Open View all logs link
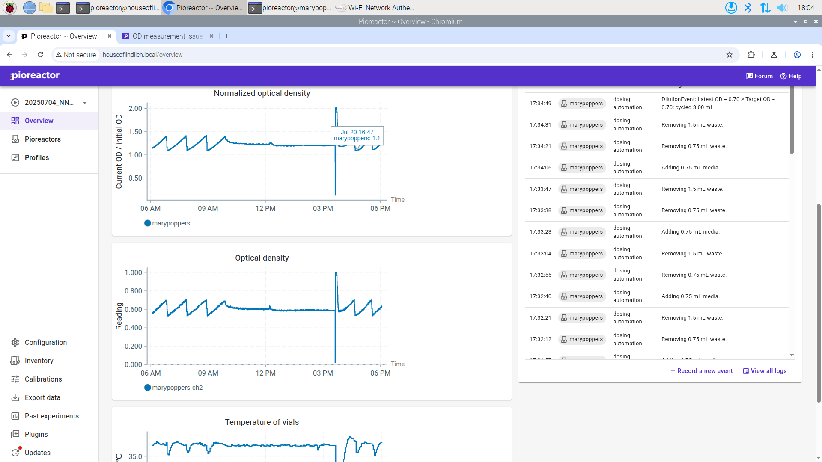 coord(765,371)
